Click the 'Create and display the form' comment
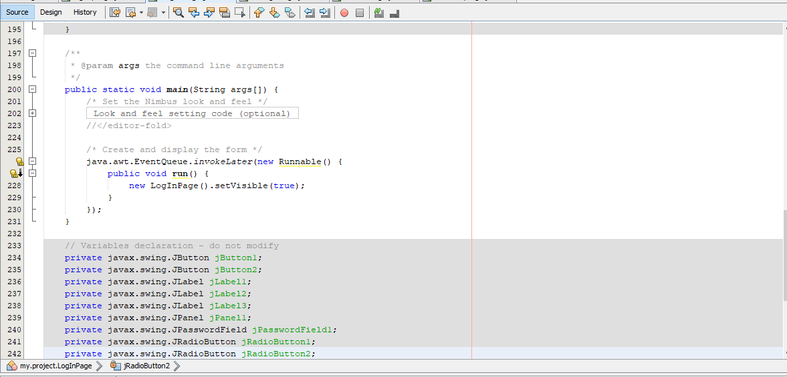The image size is (787, 377). [174, 149]
